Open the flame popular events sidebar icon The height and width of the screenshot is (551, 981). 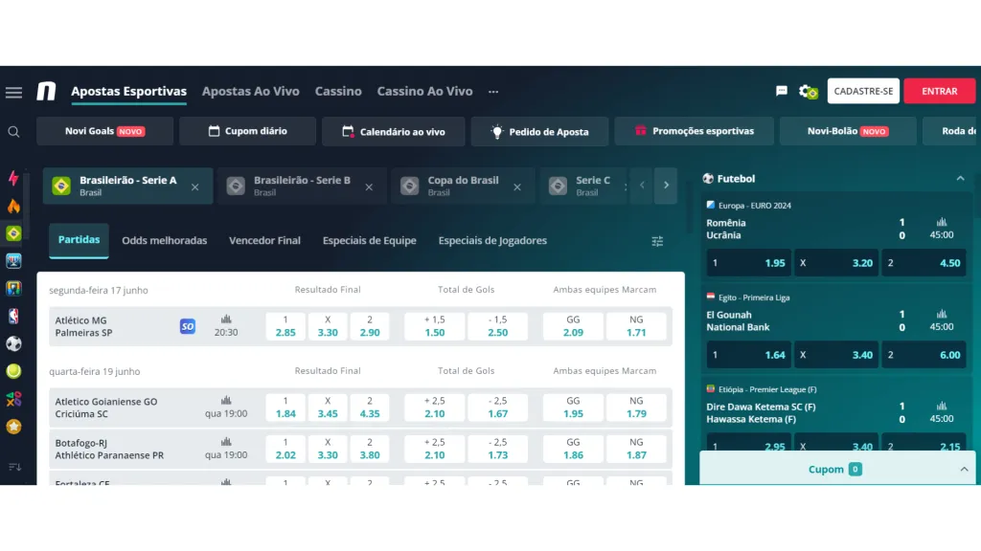13,206
